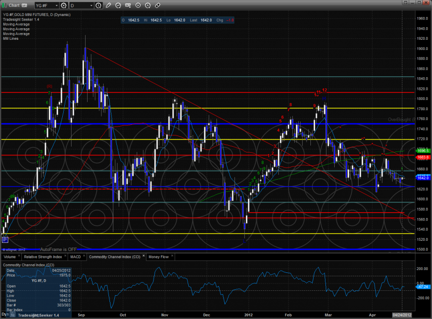Switch to the Volume tab
Screen dimensions: 432x319
(10, 256)
